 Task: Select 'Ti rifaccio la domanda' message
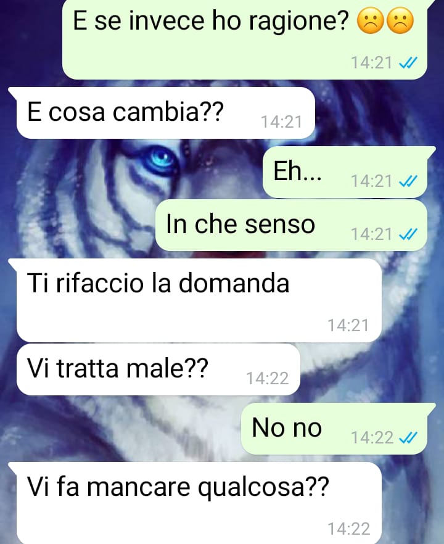(x=199, y=300)
